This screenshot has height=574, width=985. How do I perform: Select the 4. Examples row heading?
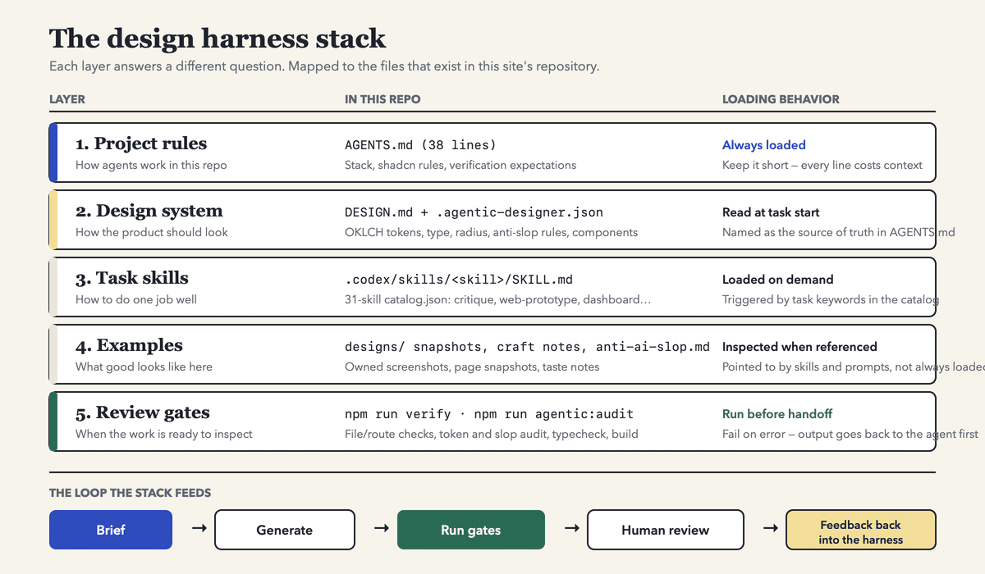pos(129,345)
